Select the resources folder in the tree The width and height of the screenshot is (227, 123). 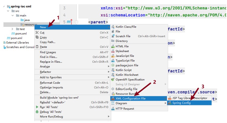[x=29, y=24]
